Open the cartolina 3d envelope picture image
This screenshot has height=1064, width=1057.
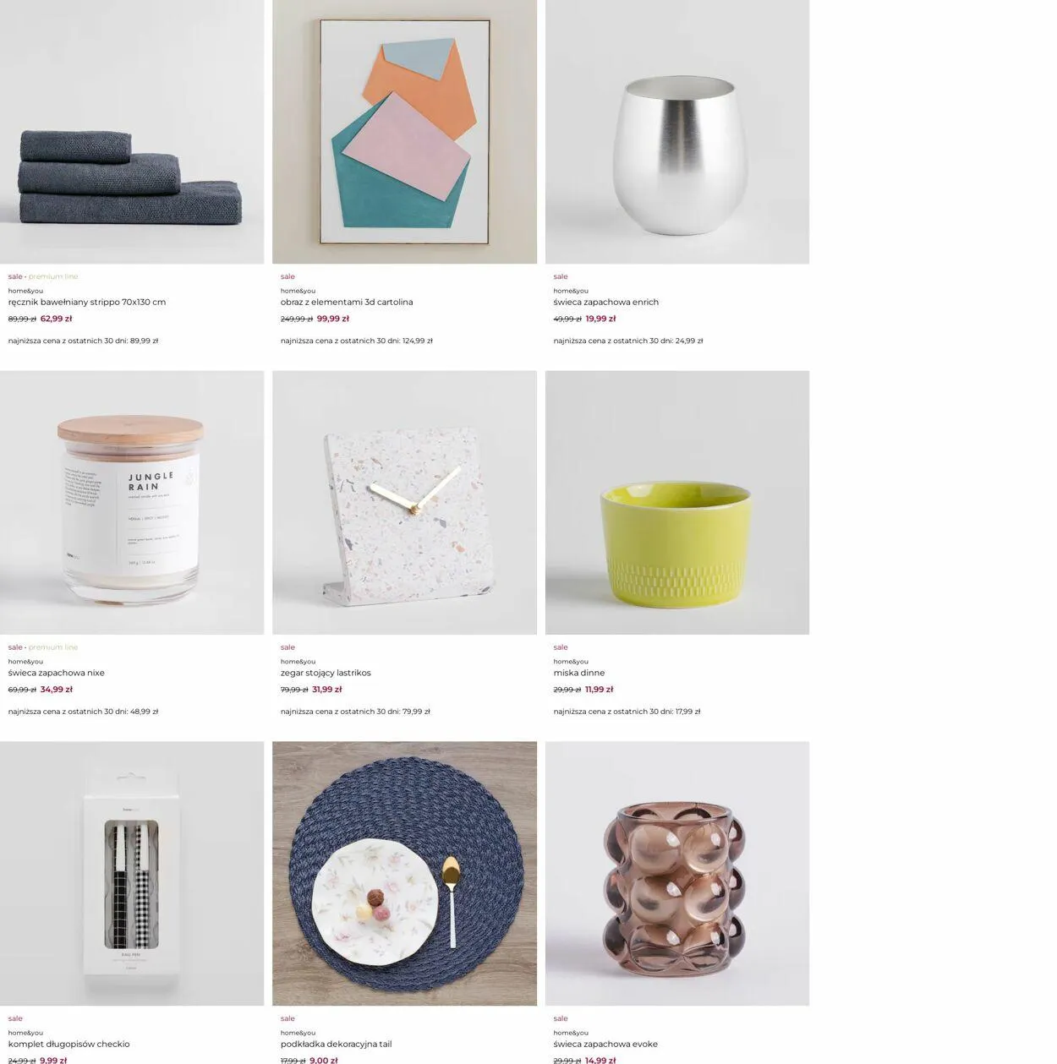coord(404,132)
